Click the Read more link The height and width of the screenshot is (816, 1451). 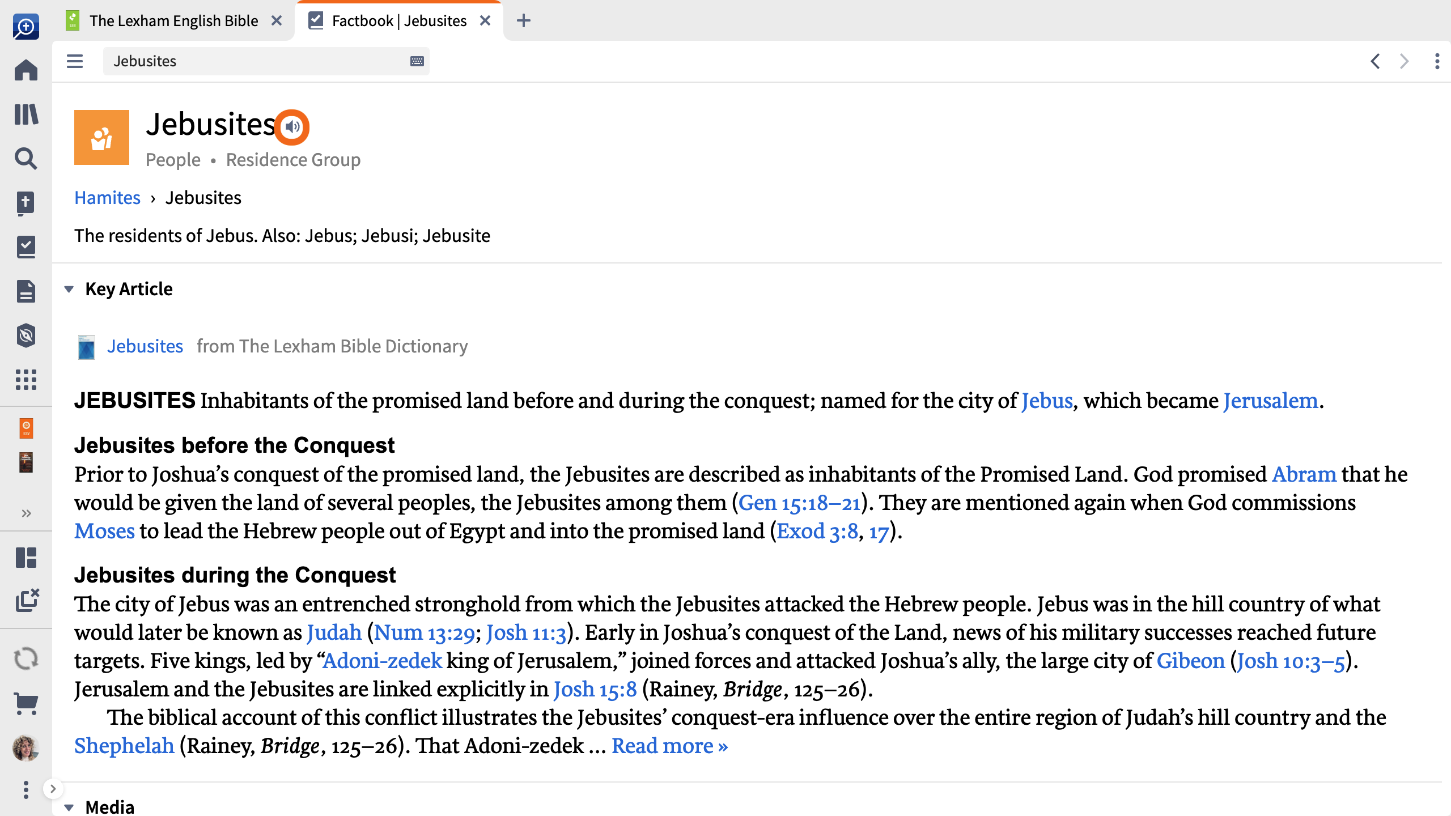coord(670,746)
